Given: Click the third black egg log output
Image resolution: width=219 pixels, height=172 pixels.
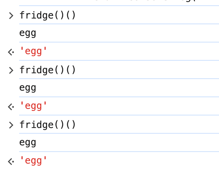Looking at the screenshot, I should click(28, 143).
